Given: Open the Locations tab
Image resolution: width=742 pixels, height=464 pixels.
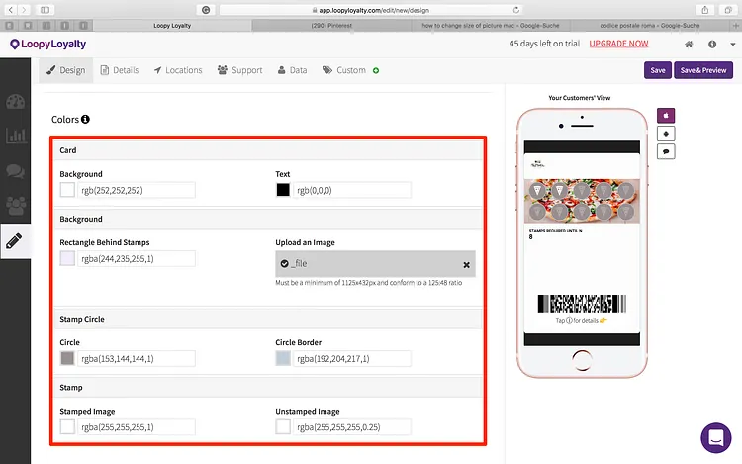Looking at the screenshot, I should pos(178,70).
